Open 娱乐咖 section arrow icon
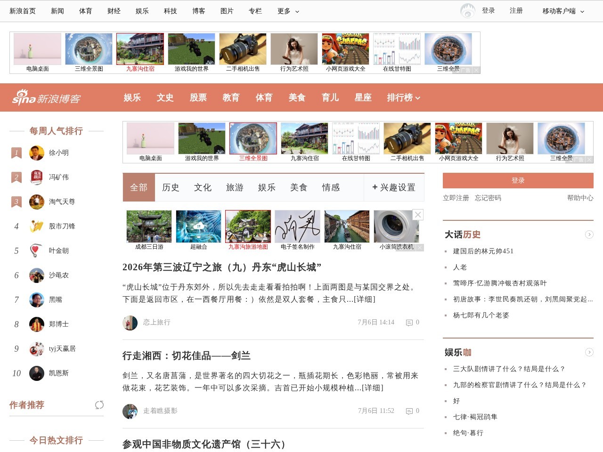 click(x=589, y=352)
